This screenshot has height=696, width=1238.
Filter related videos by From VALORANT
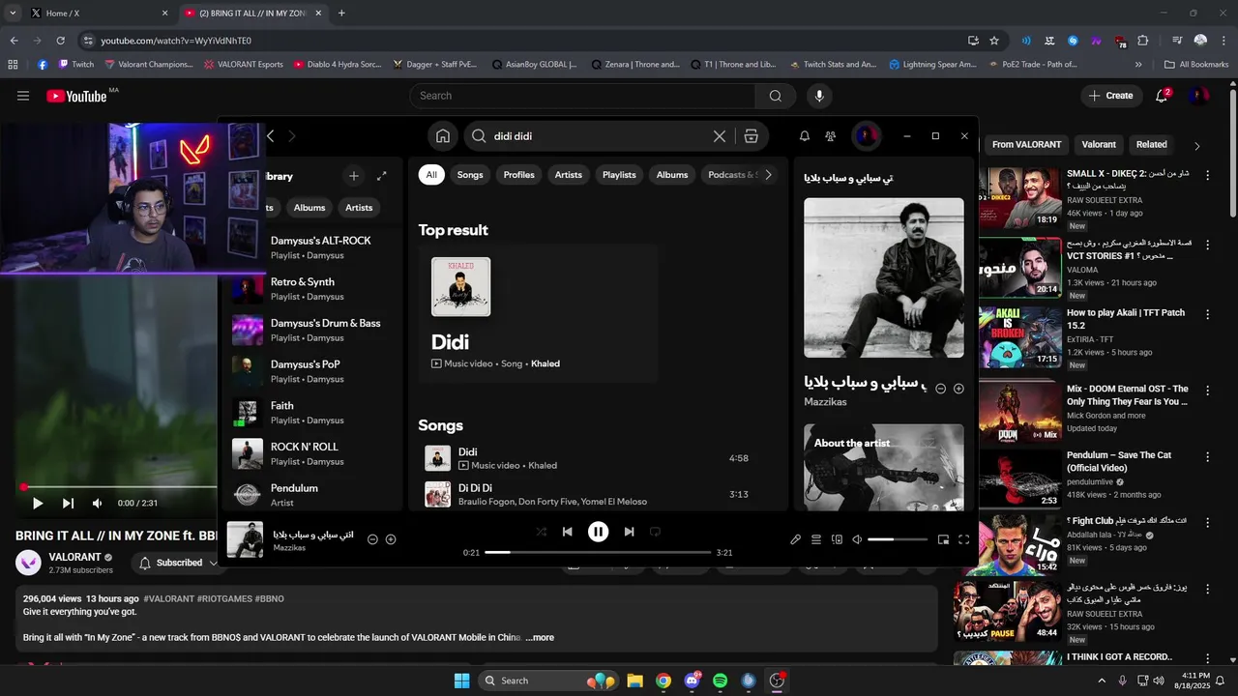1026,145
